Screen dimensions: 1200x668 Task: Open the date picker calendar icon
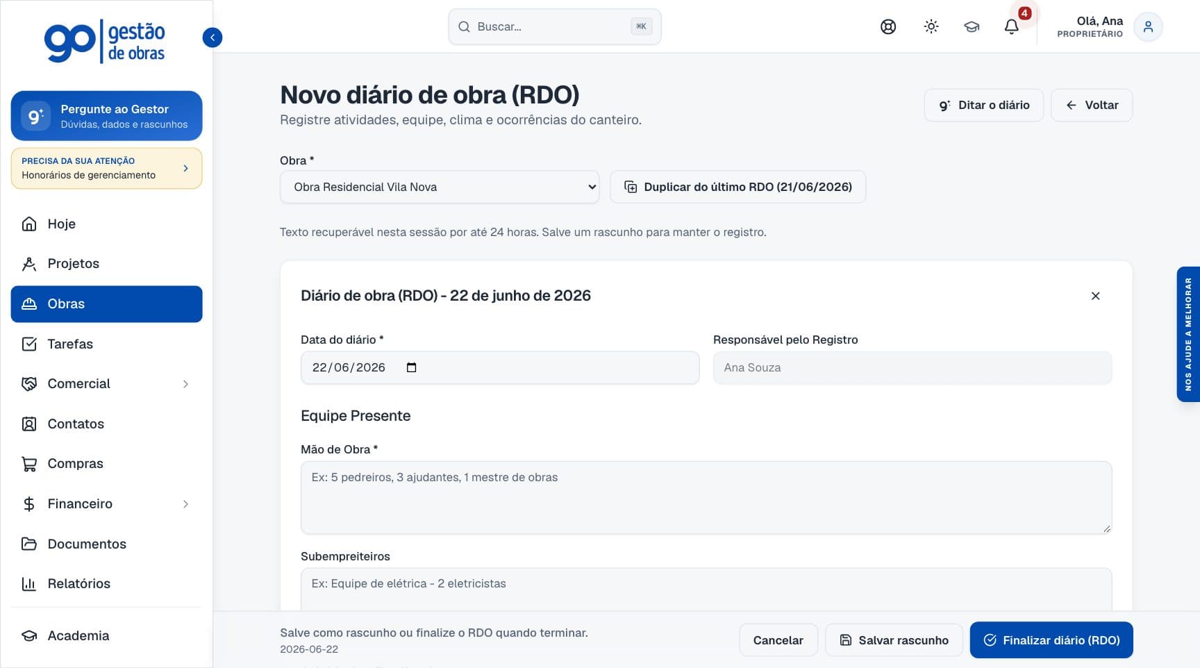pos(411,367)
